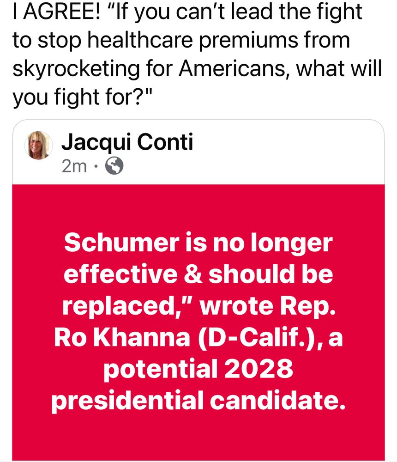This screenshot has height=462, width=397.
Task: Open Jacqui Conti's profile picture
Action: [x=38, y=145]
